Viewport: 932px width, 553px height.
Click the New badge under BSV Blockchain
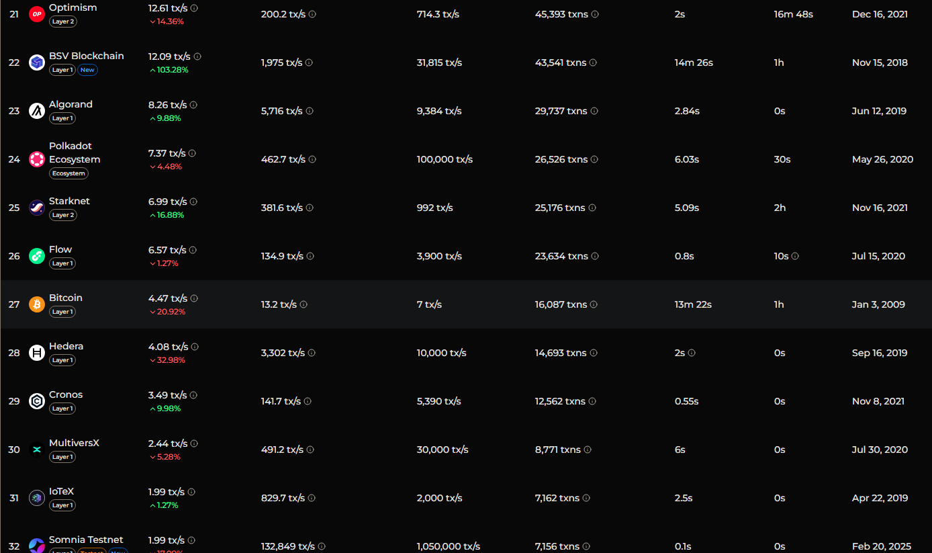tap(87, 70)
